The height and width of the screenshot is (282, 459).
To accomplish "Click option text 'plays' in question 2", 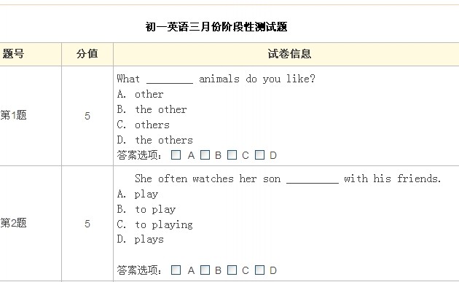I will (x=149, y=240).
